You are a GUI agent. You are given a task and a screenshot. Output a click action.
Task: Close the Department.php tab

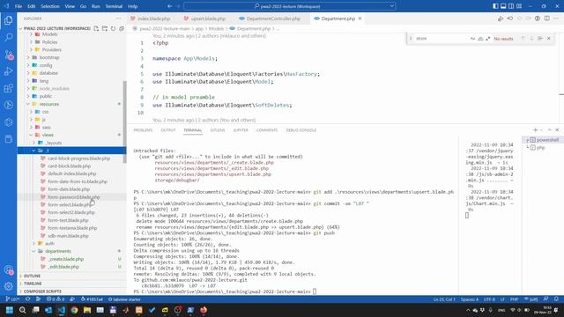pos(360,18)
